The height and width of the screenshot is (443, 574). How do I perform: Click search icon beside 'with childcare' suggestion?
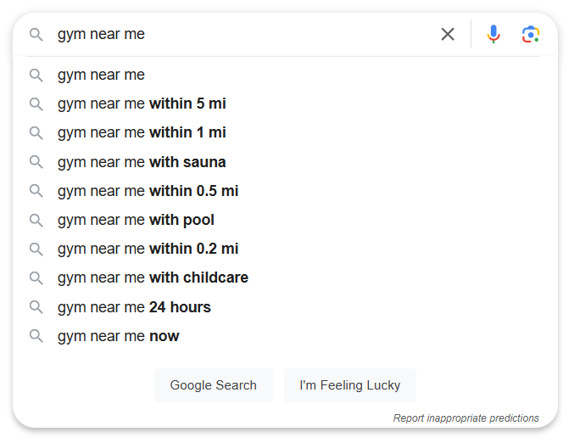pyautogui.click(x=36, y=278)
